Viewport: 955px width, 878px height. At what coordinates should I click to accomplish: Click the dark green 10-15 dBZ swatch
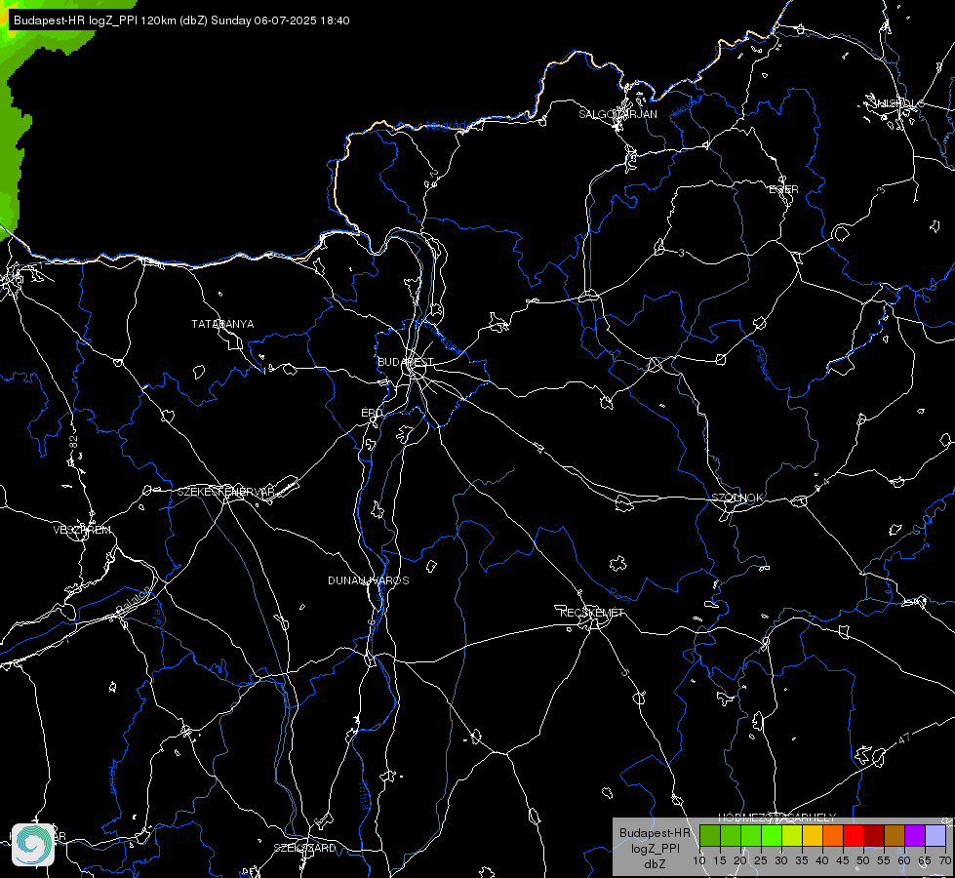coord(710,835)
